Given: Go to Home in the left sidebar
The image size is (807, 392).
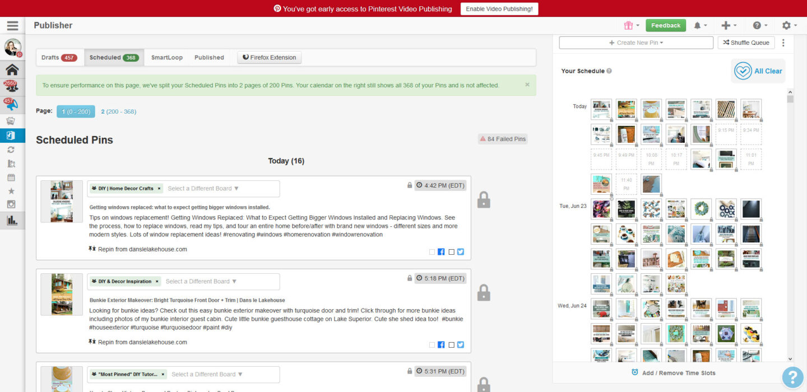Looking at the screenshot, I should click(x=12, y=69).
